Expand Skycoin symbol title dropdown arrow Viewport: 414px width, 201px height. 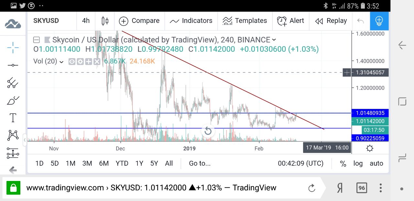[274, 40]
